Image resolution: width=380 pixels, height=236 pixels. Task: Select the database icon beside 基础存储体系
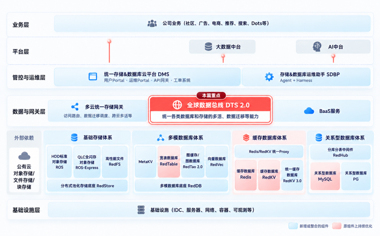pyautogui.click(x=74, y=138)
